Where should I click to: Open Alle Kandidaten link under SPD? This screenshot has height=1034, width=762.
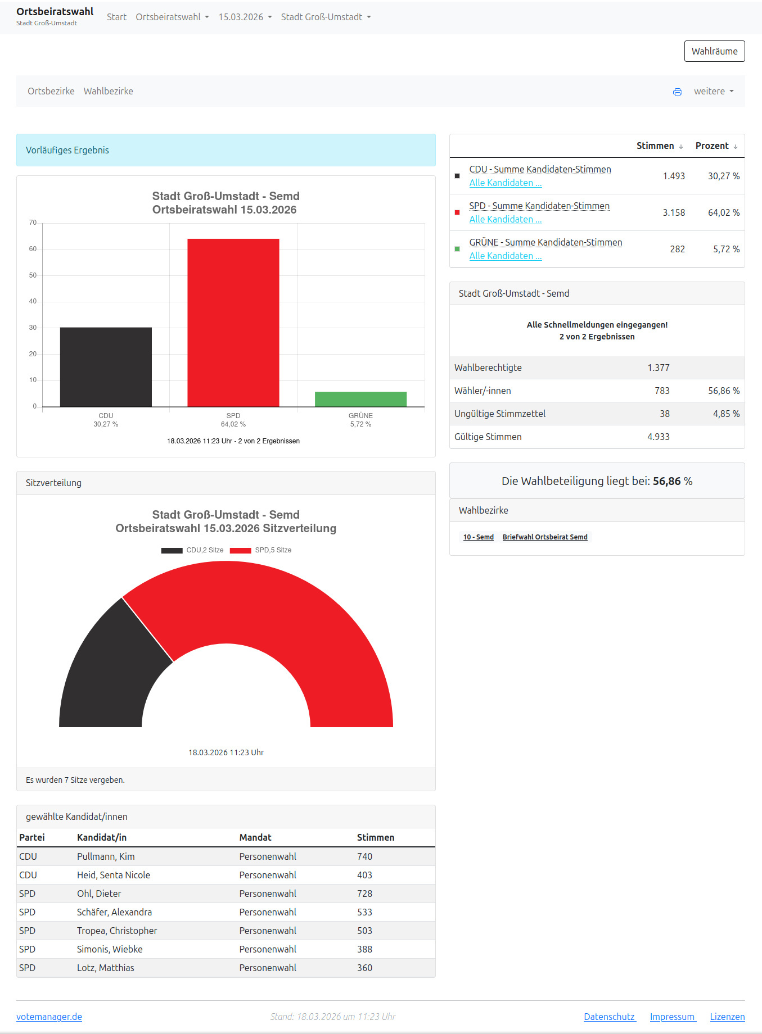(x=505, y=220)
